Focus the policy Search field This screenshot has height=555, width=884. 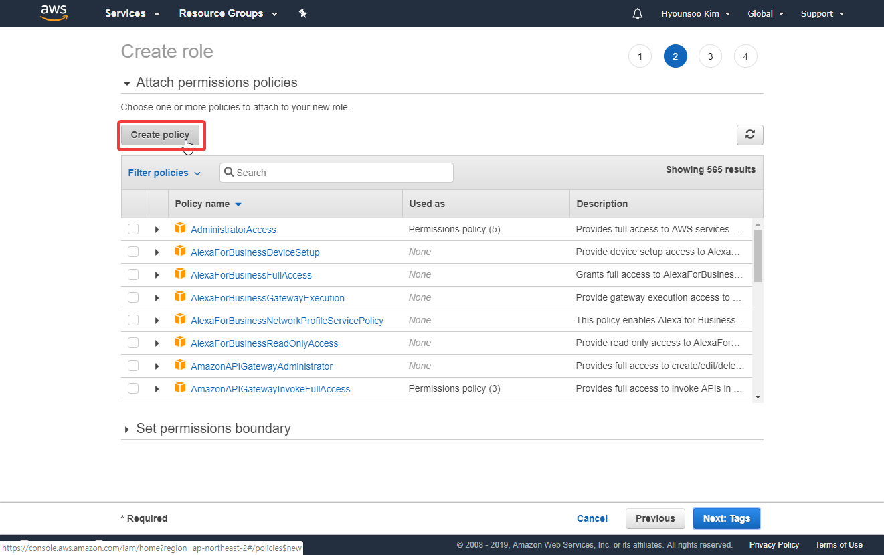[337, 173]
